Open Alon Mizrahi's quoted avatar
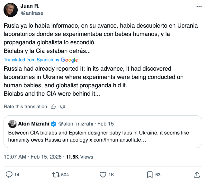Viewport: 208px width, 182px height. [12, 124]
